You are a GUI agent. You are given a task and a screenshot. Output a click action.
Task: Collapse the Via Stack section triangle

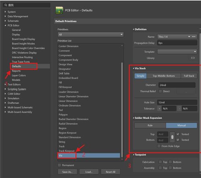tap(134, 68)
